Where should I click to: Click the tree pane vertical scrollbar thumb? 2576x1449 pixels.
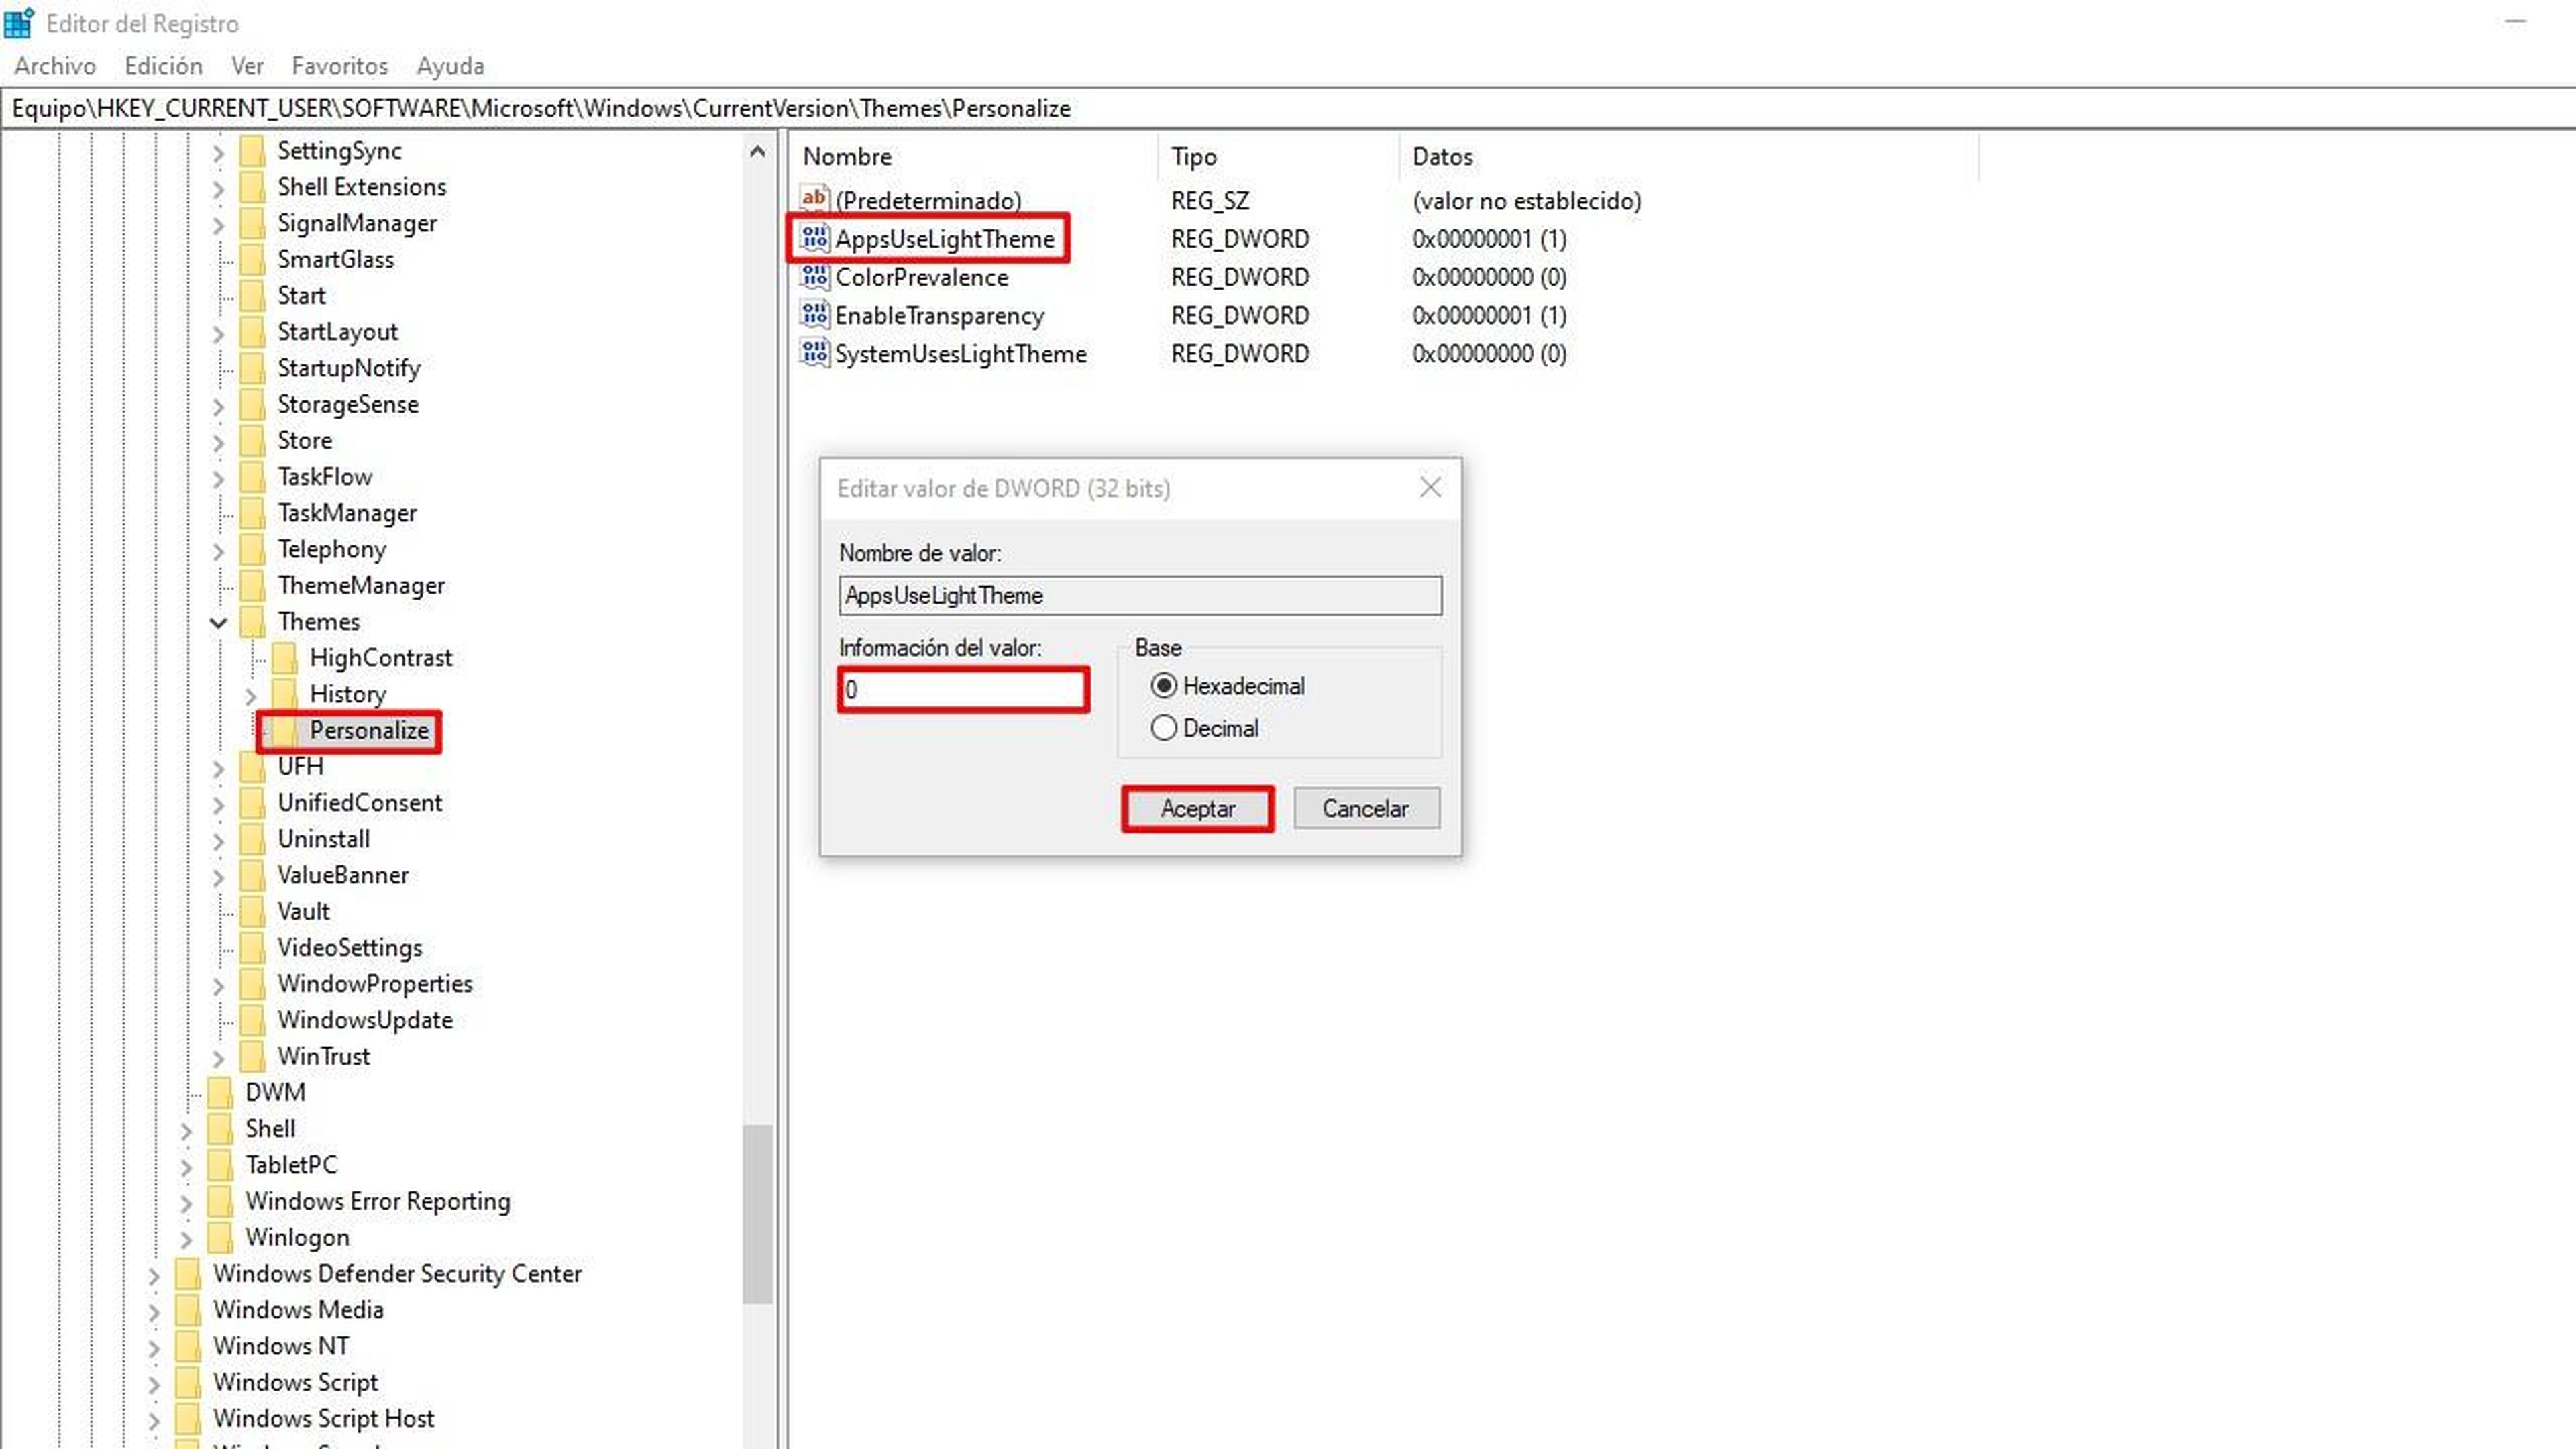click(x=757, y=1214)
